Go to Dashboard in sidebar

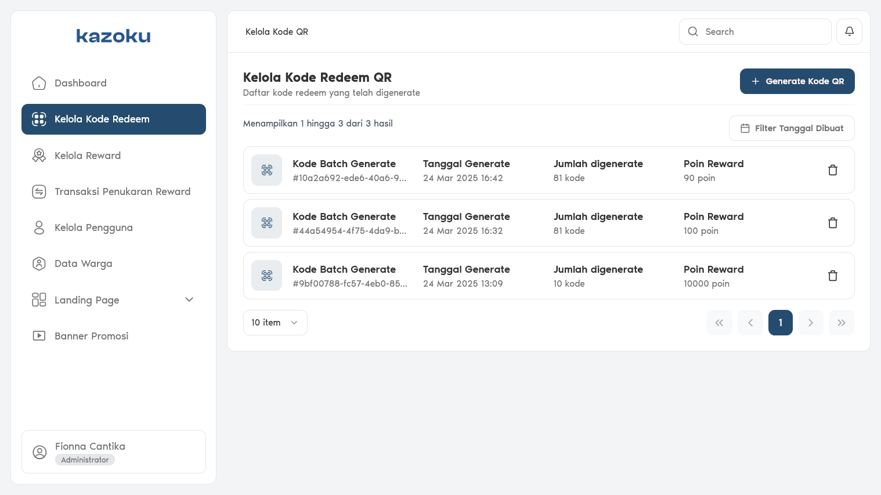coord(80,83)
